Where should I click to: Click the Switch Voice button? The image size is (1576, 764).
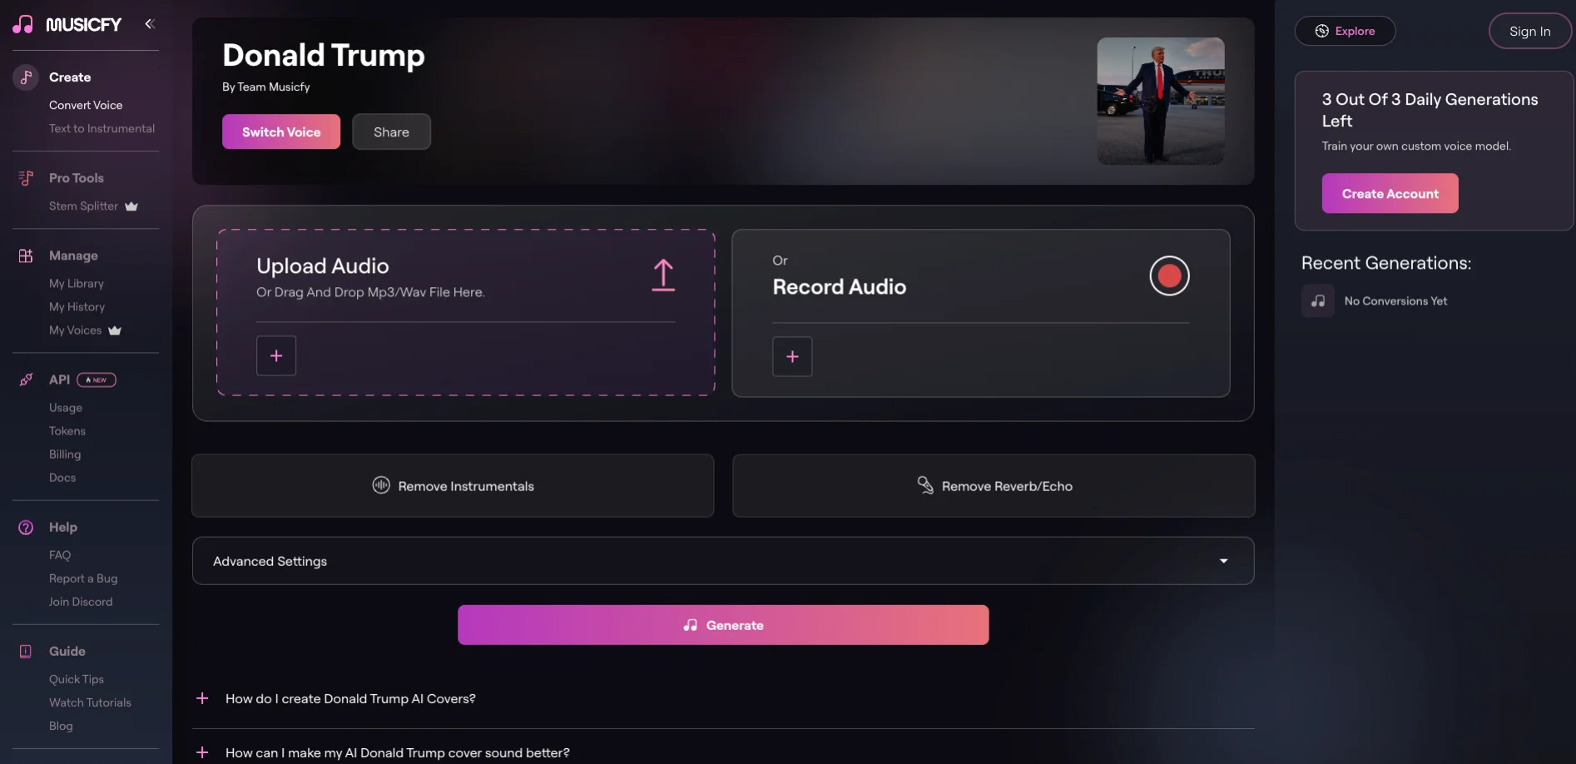point(281,132)
